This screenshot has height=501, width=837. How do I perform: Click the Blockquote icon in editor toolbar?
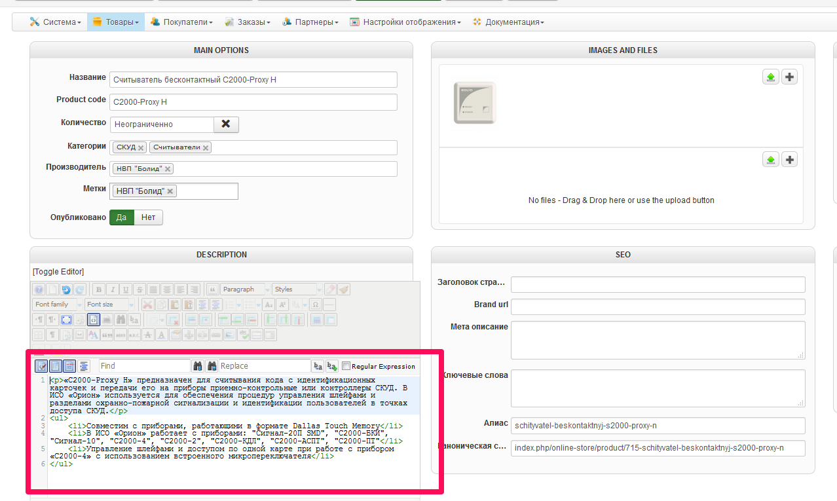coord(212,289)
